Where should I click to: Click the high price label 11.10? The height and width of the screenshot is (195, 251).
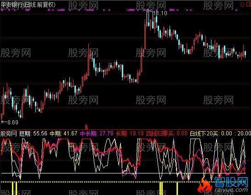click(160, 13)
